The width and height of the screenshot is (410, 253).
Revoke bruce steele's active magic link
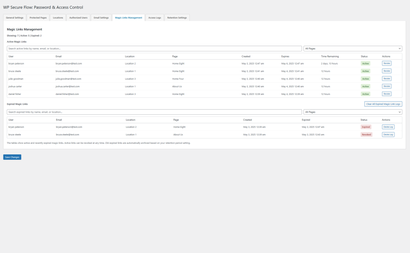(386, 71)
